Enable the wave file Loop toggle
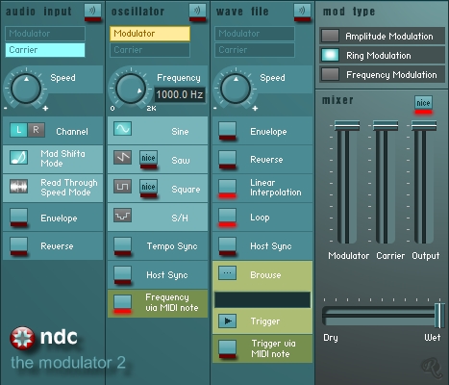This screenshot has width=449, height=385. coord(228,218)
